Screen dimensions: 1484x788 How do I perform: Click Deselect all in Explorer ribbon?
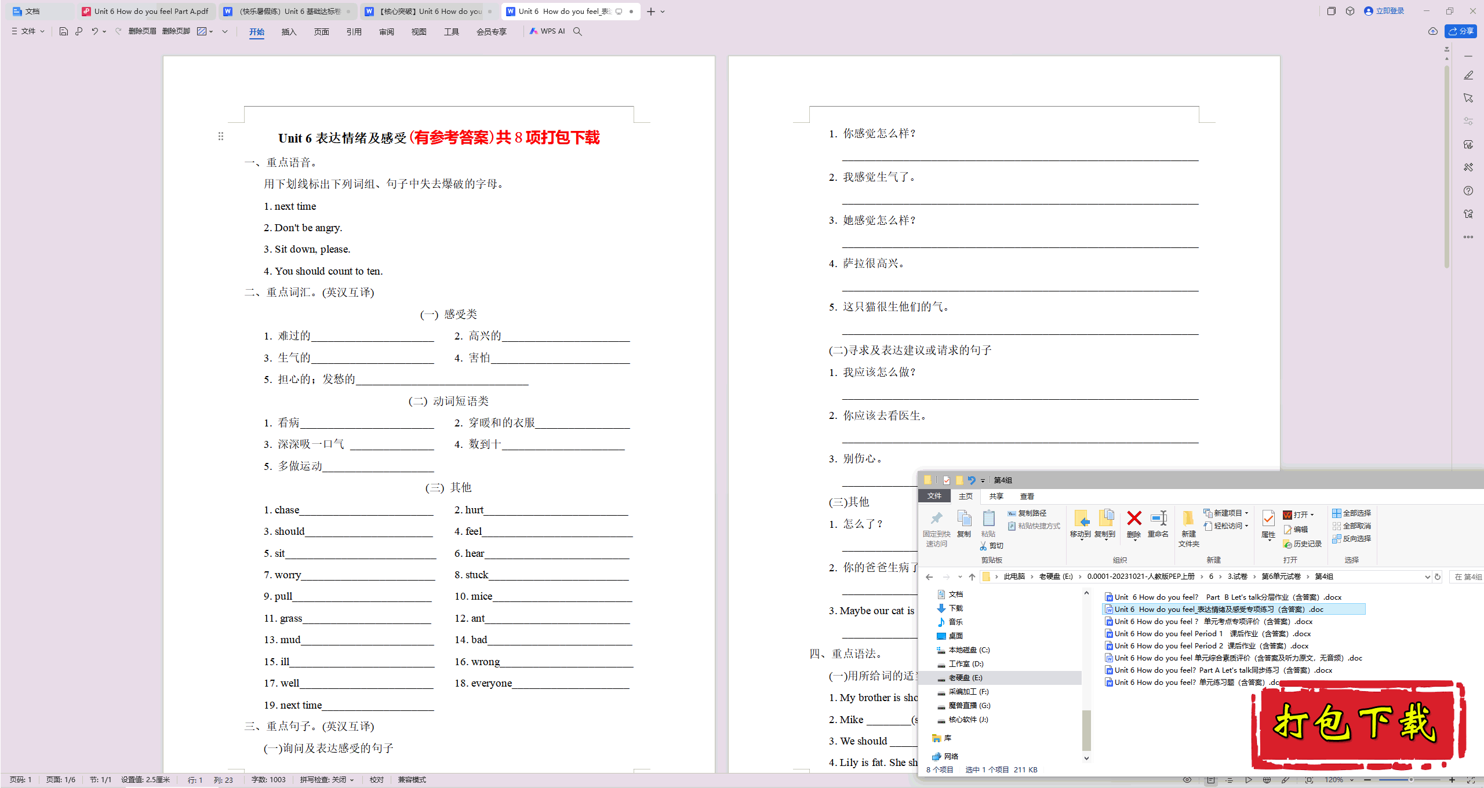(1351, 526)
